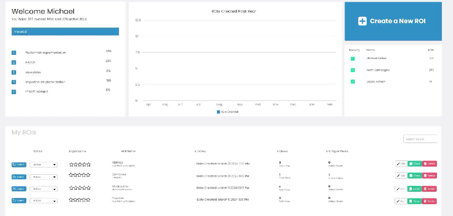Screen dimensions: 453x216
Task: Edit the Compass ROI
Action: pyautogui.click(x=401, y=176)
